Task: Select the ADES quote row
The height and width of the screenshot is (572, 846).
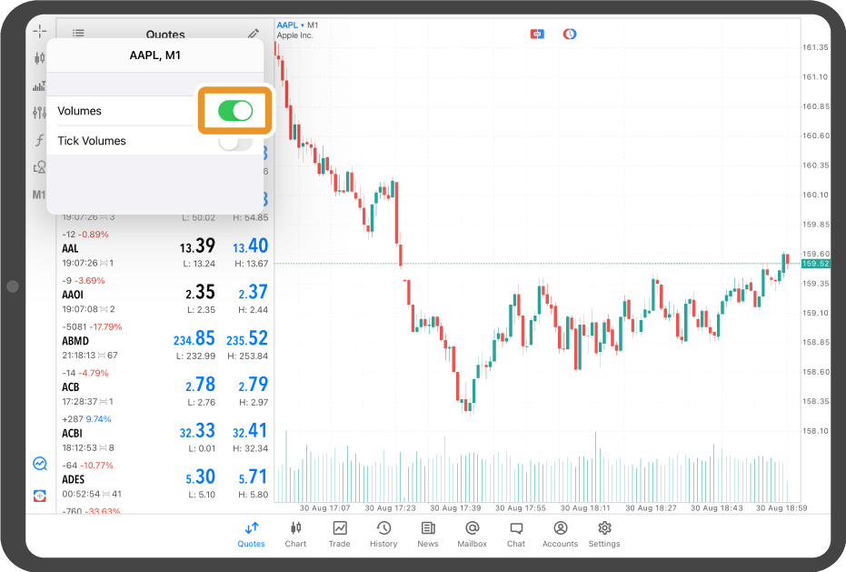Action: click(x=165, y=479)
